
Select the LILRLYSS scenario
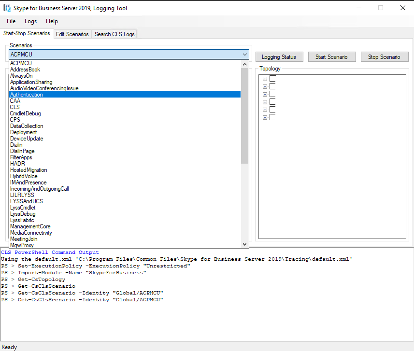[125, 195]
